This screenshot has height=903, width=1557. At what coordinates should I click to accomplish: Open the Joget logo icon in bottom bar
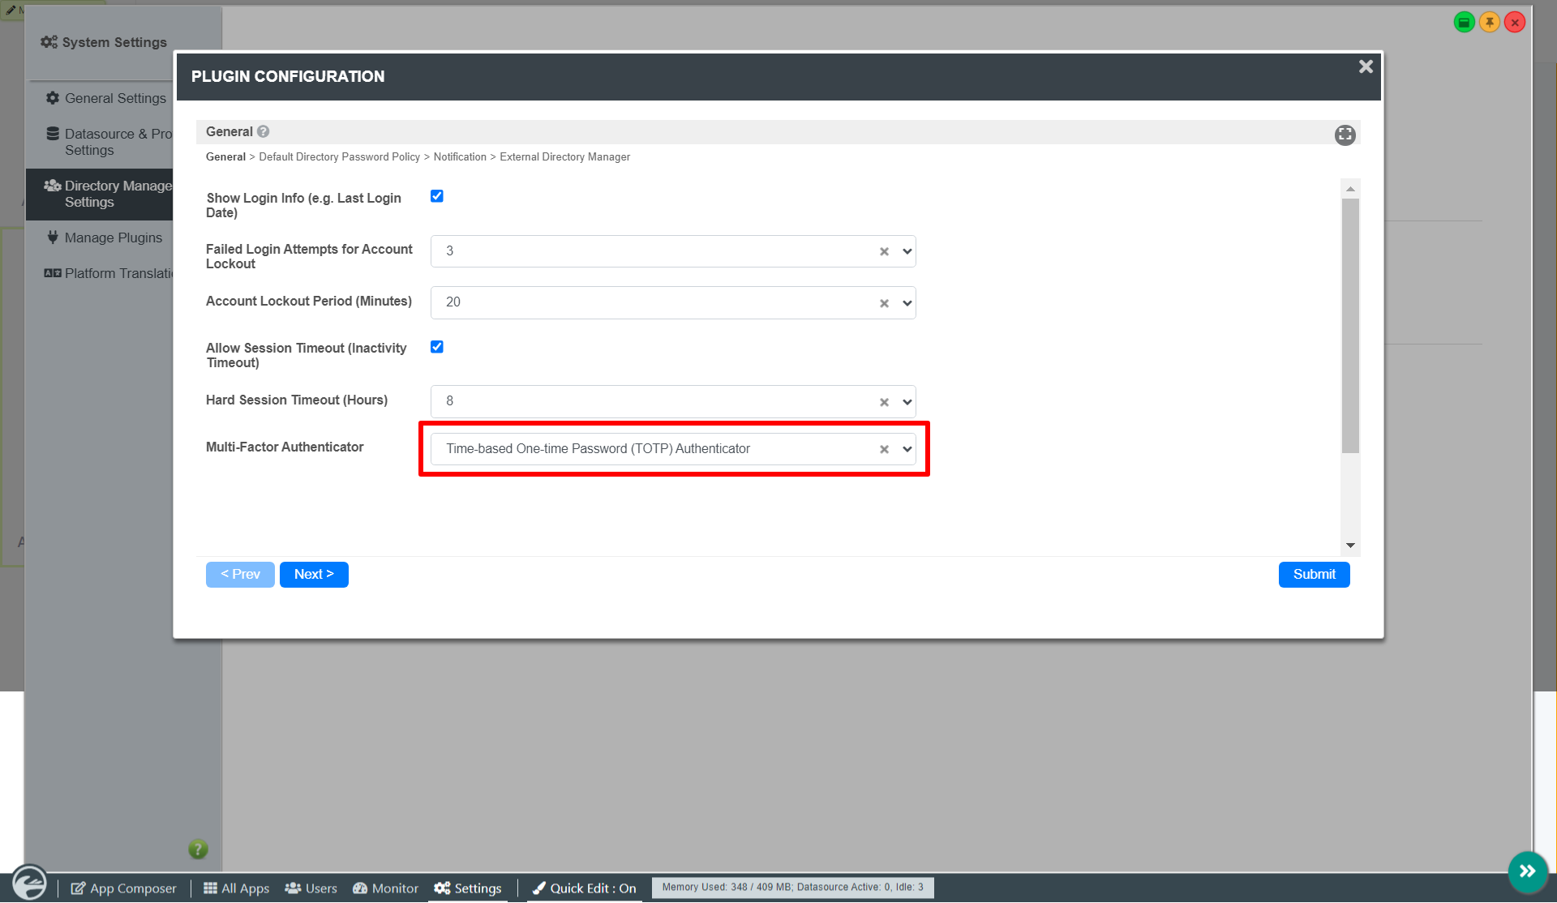point(29,882)
